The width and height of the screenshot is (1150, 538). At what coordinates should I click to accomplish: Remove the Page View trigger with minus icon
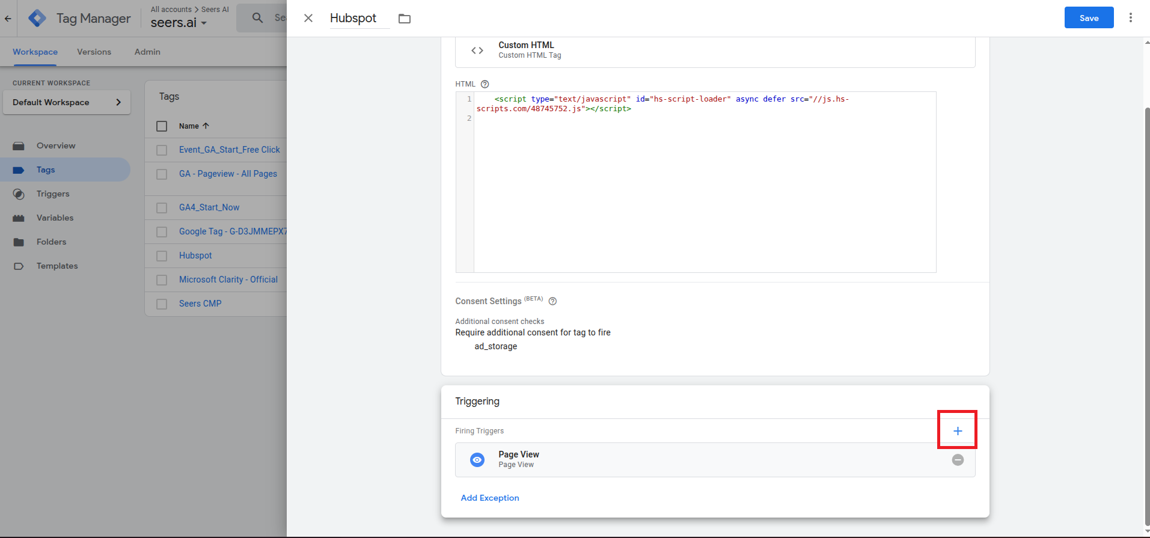(957, 460)
